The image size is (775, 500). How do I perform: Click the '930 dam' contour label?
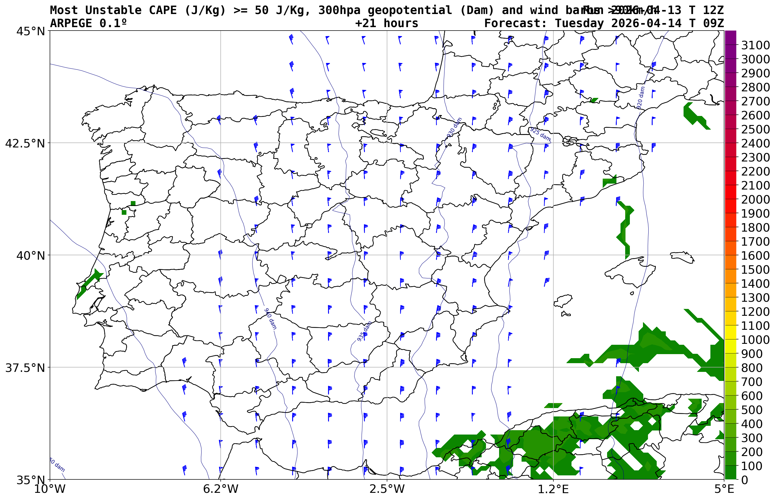pos(454,128)
